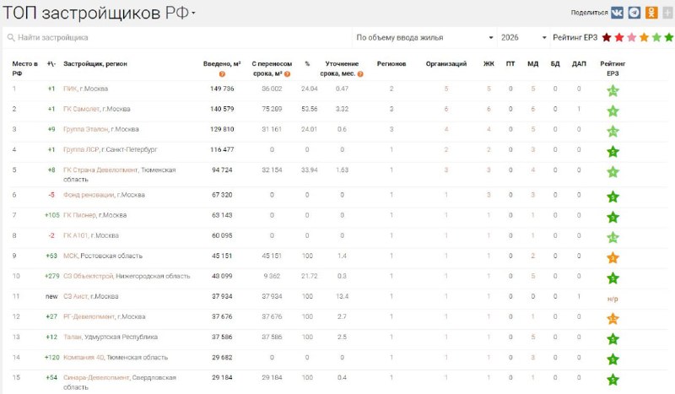Filter by light green rating star
675x394 pixels.
point(656,37)
